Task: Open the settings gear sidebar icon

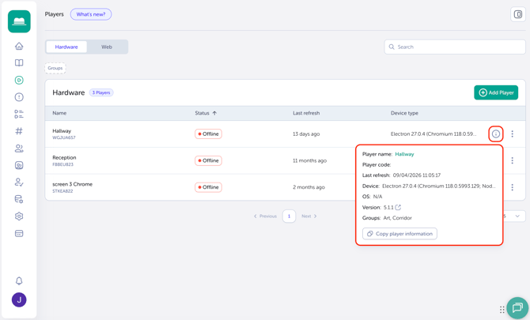Action: click(19, 216)
